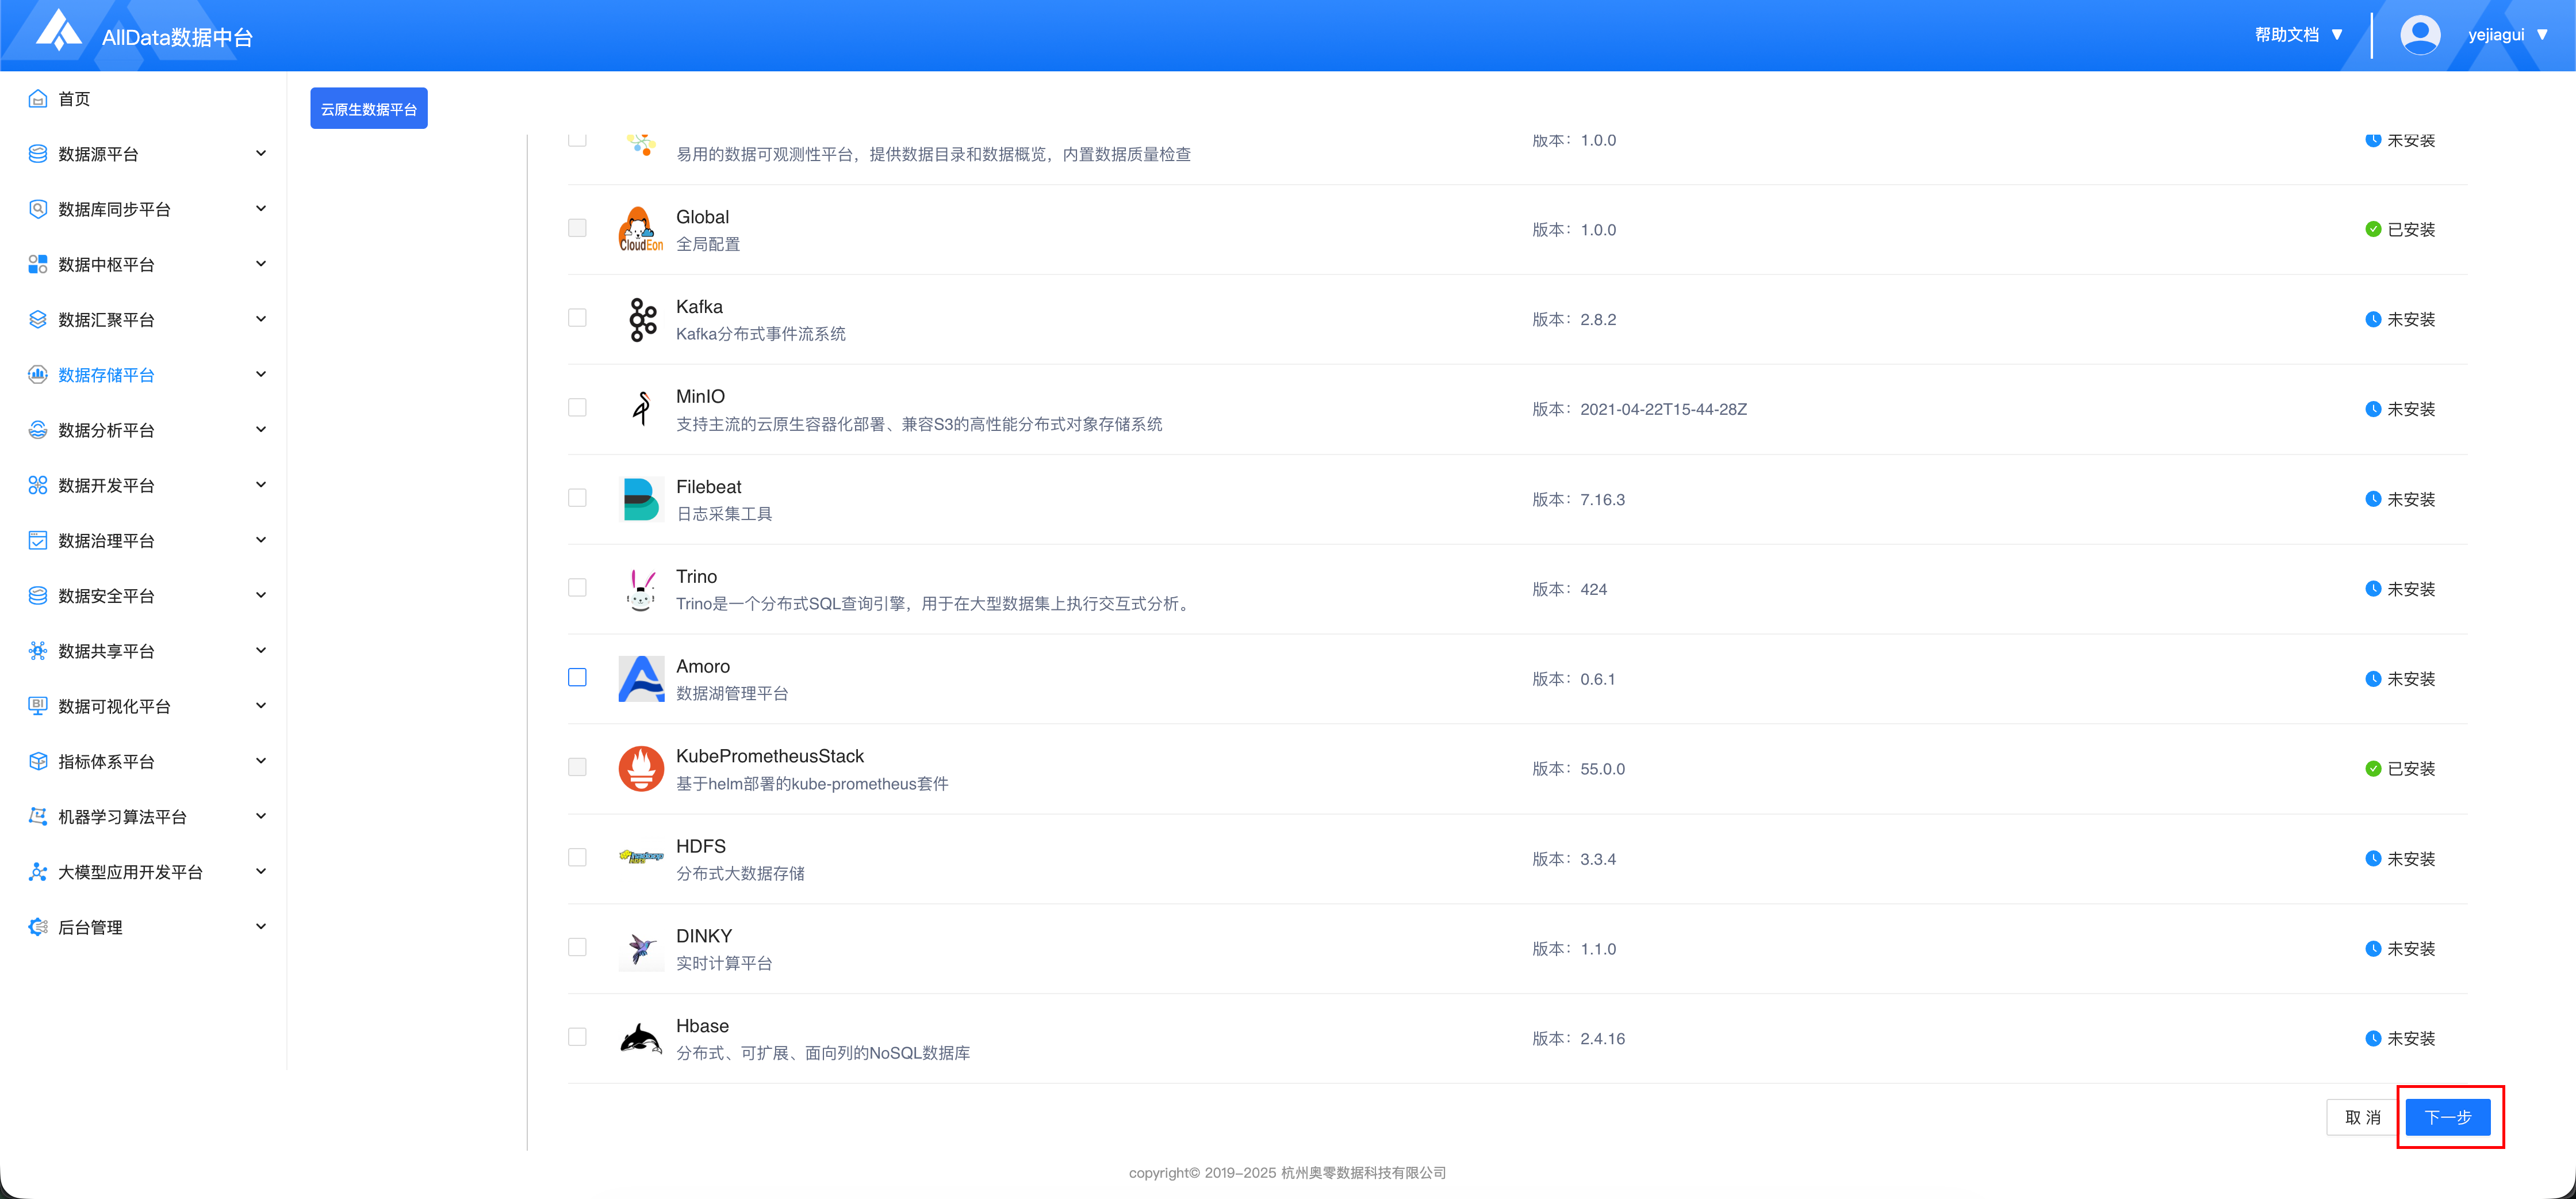Viewport: 2576px width, 1199px height.
Task: Open the yejiagui user menu
Action: (x=2506, y=35)
